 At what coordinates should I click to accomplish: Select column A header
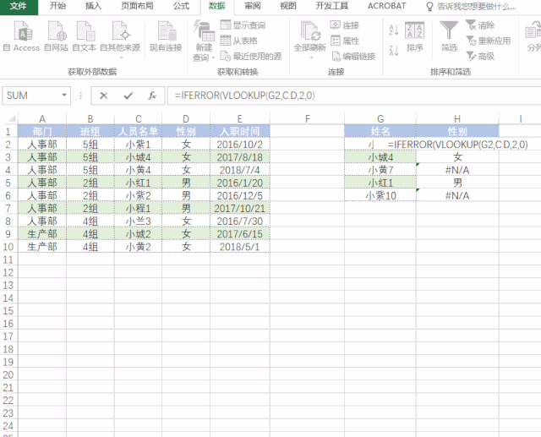coord(42,119)
